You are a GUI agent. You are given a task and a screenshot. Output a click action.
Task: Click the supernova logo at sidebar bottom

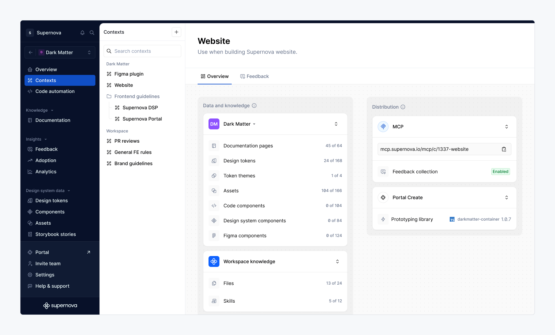(60, 306)
